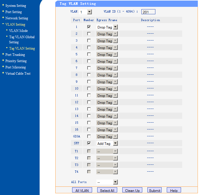Screen dimensions: 199x195
Task: Open Egress Frame dropdown for port 7
Action: (107, 68)
